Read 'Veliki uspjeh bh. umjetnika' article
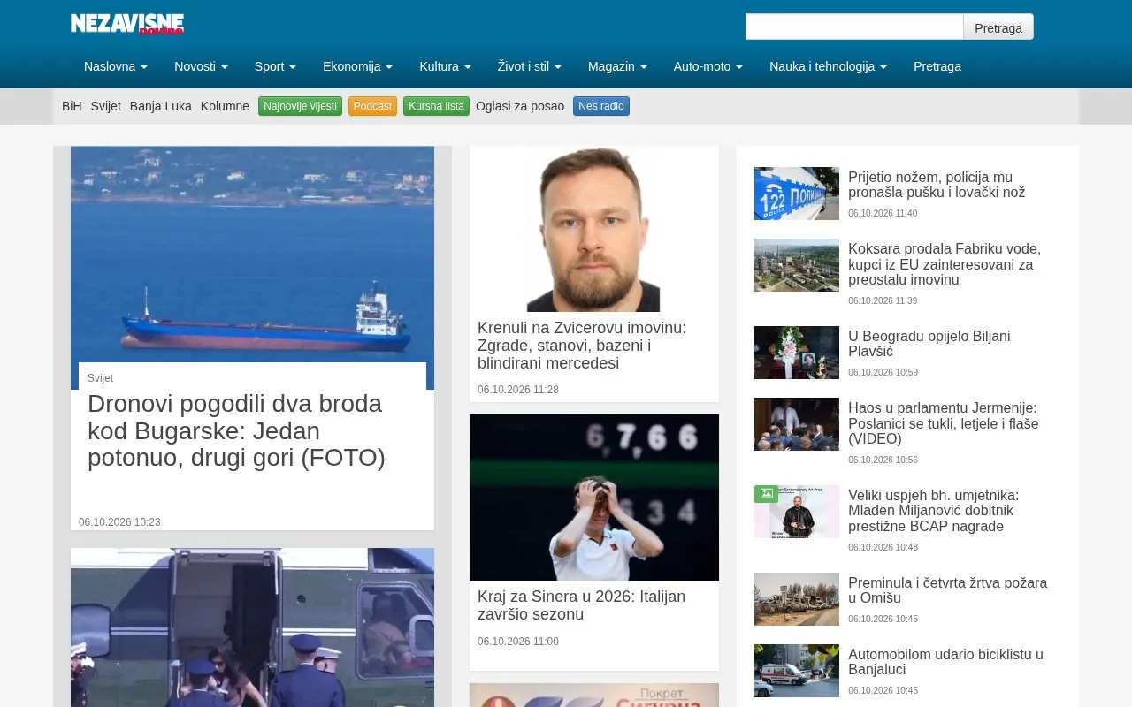Image resolution: width=1132 pixels, height=707 pixels. click(933, 511)
